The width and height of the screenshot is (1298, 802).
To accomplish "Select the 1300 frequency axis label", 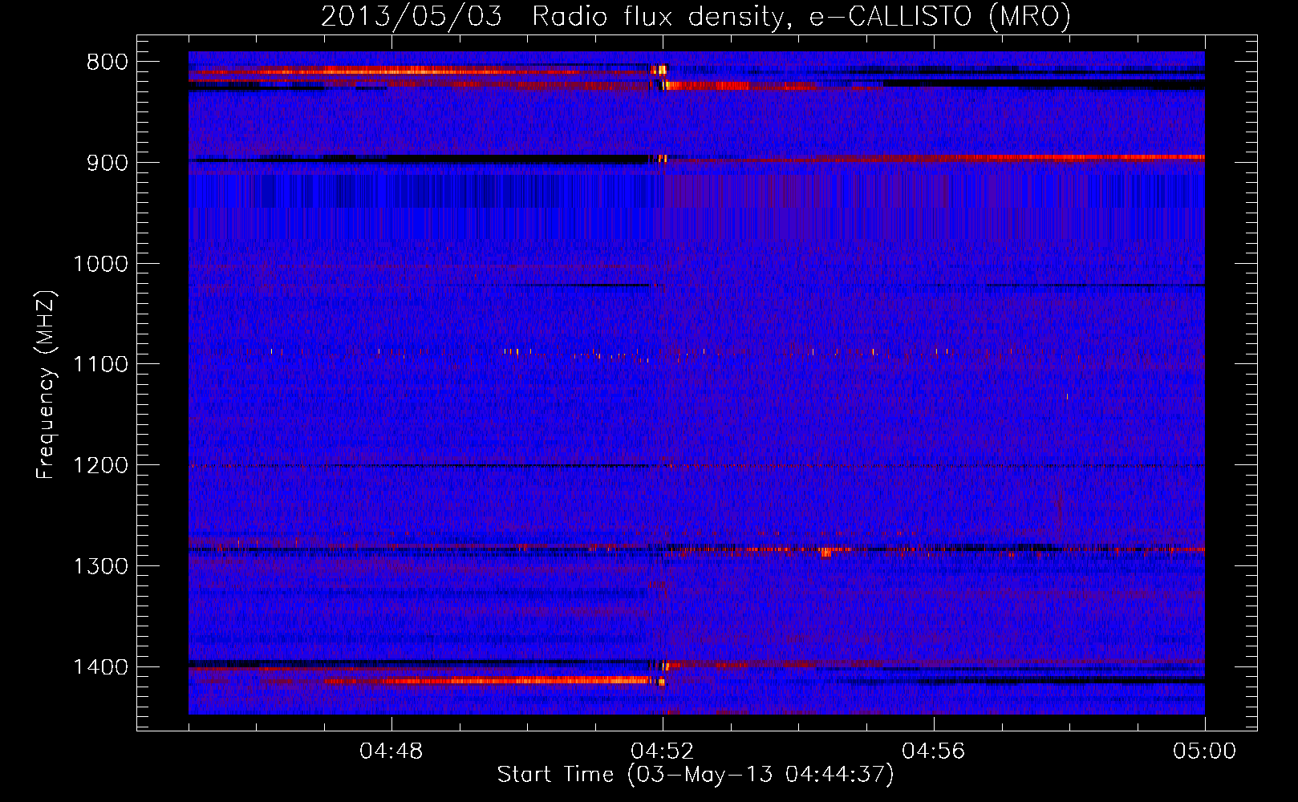I will click(x=100, y=566).
